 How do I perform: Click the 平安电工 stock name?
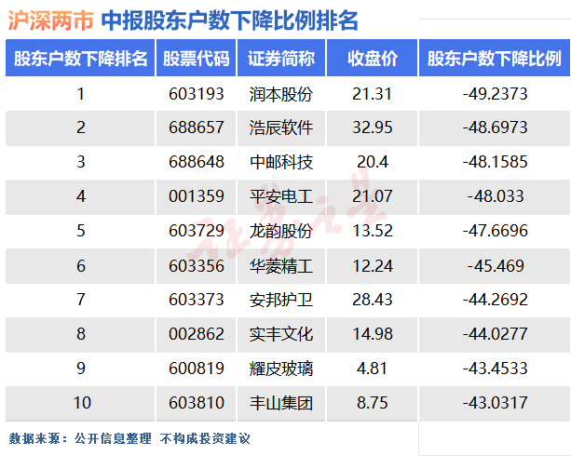click(x=281, y=196)
